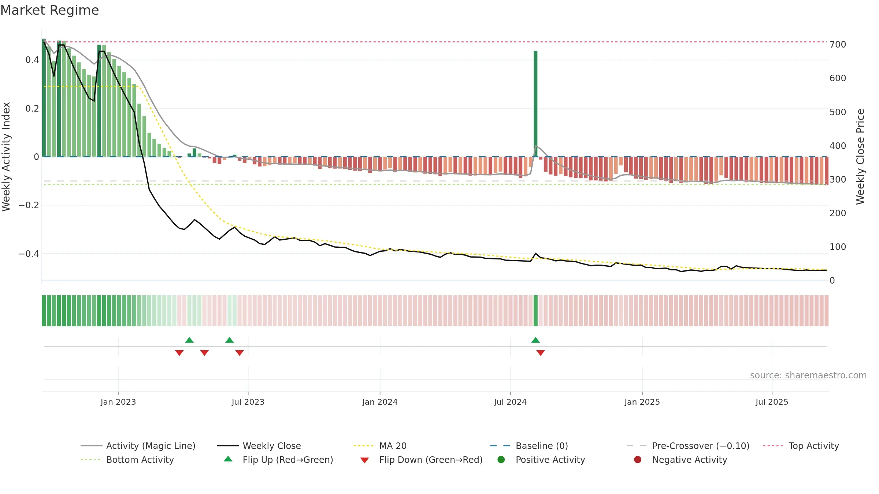
Task: Click the Jan 2023 axis label
Action: [118, 402]
